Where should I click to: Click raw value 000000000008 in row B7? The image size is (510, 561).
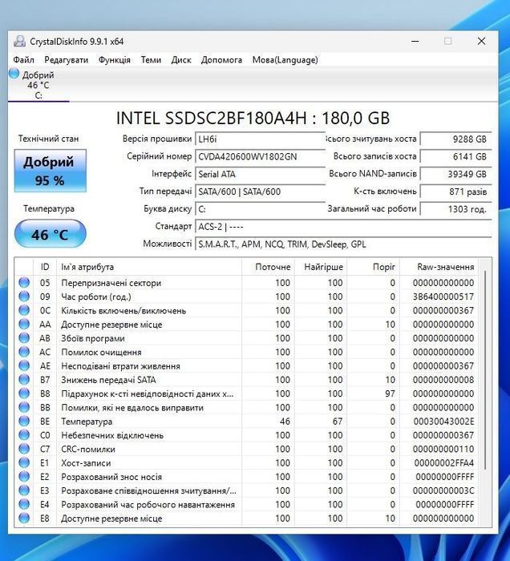click(x=443, y=380)
